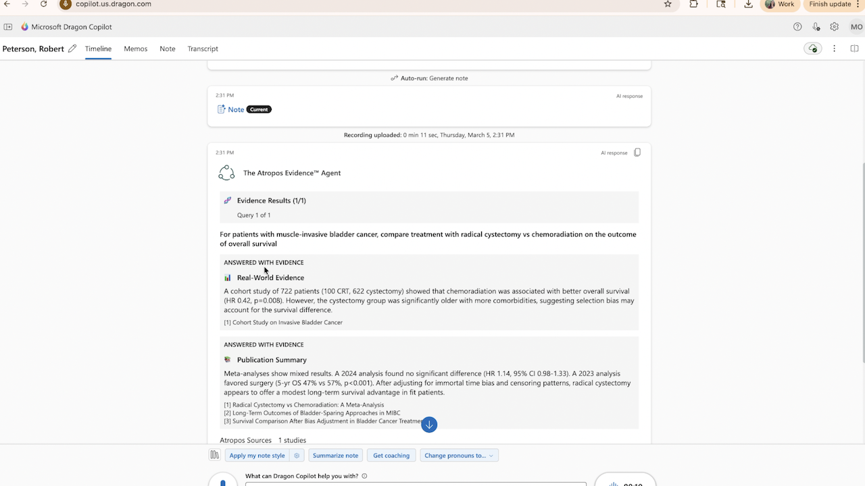
Task: Click the Dragon Copilot prompt input field
Action: point(416,484)
